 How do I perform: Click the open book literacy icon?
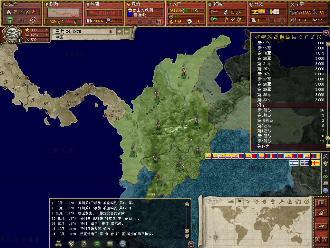point(89,21)
